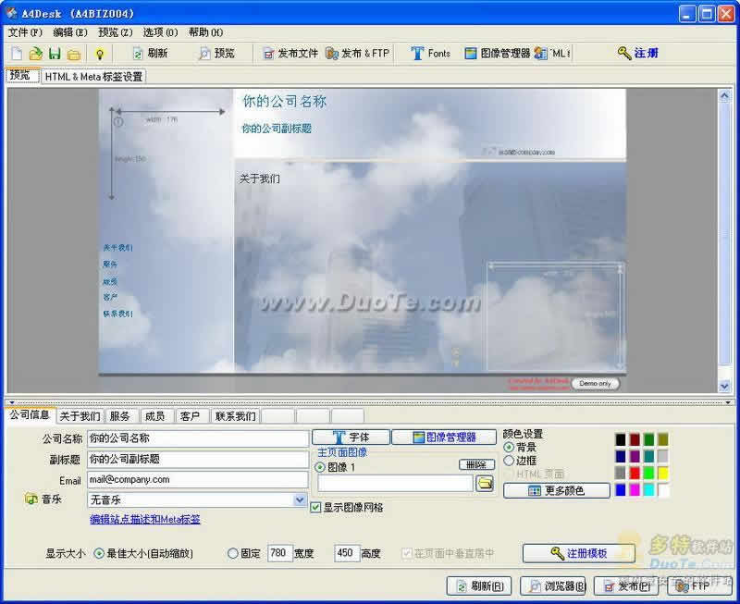Click the 高度 field showing 450
This screenshot has width=740, height=604.
click(347, 553)
